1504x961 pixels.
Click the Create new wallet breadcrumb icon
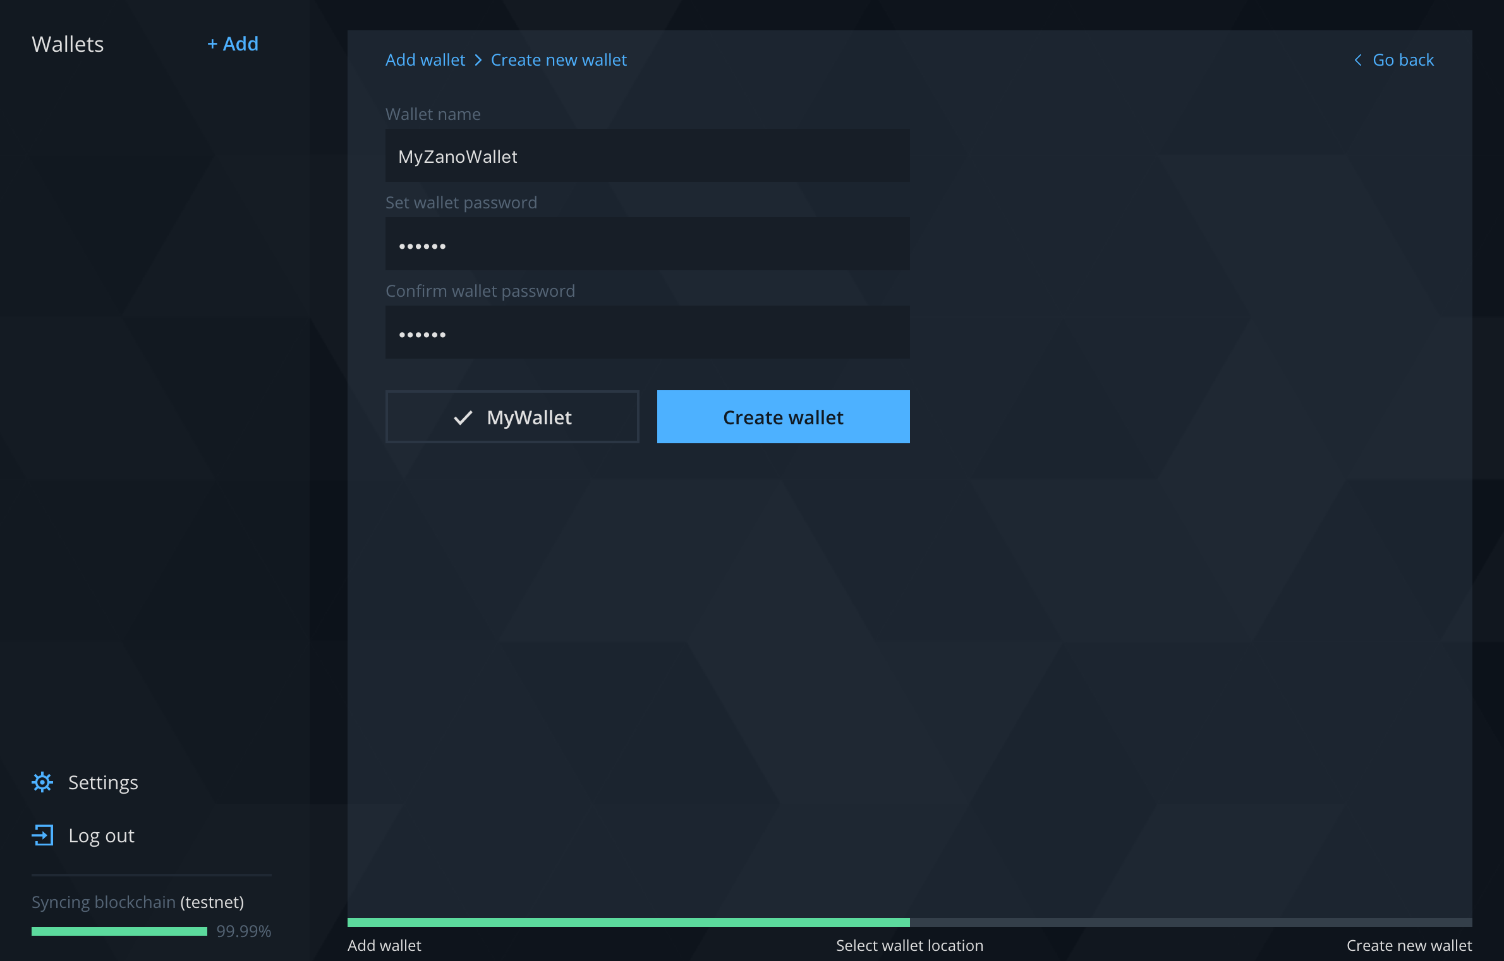point(558,59)
